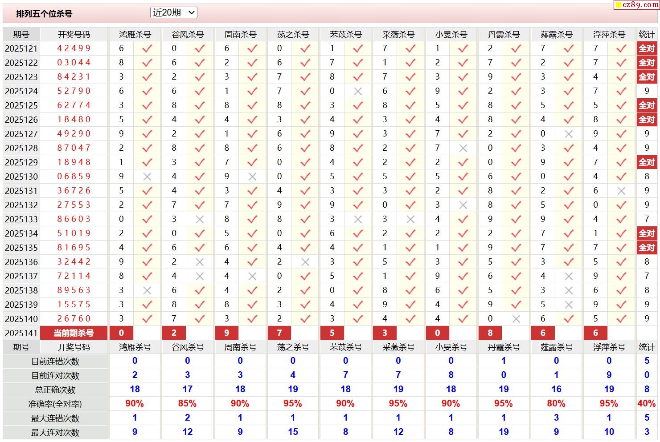The height and width of the screenshot is (442, 660).
Task: Click the 全对 badge in row 2025135
Action: (647, 248)
